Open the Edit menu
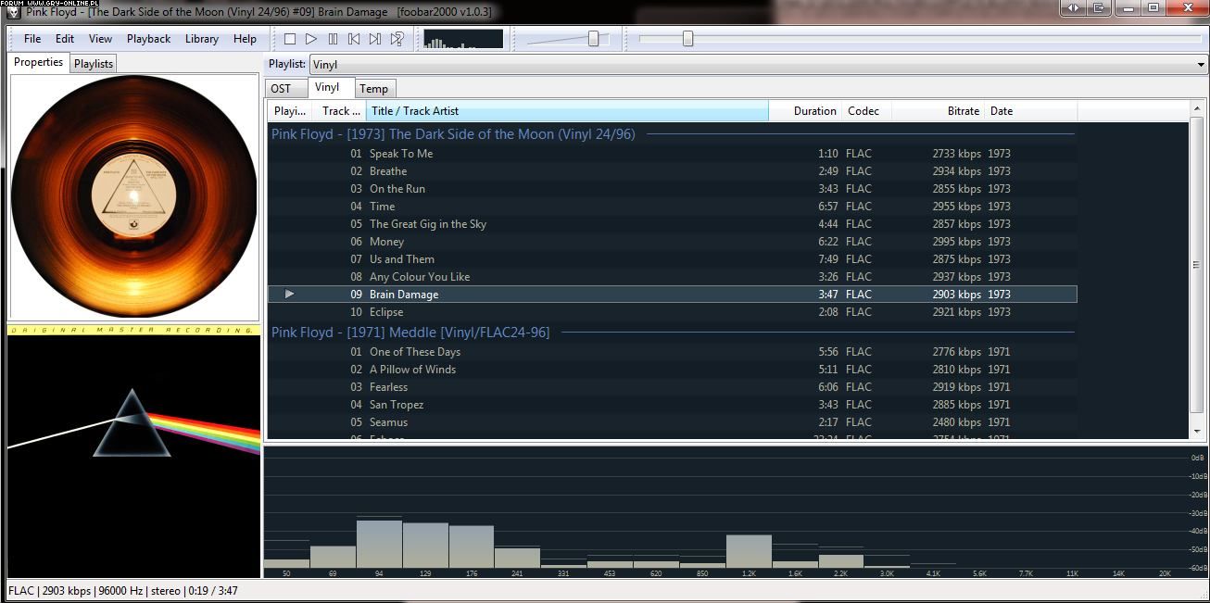 (x=65, y=39)
